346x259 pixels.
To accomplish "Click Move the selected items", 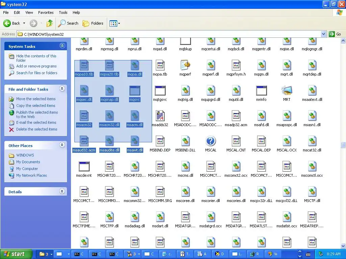I will click(x=36, y=99).
